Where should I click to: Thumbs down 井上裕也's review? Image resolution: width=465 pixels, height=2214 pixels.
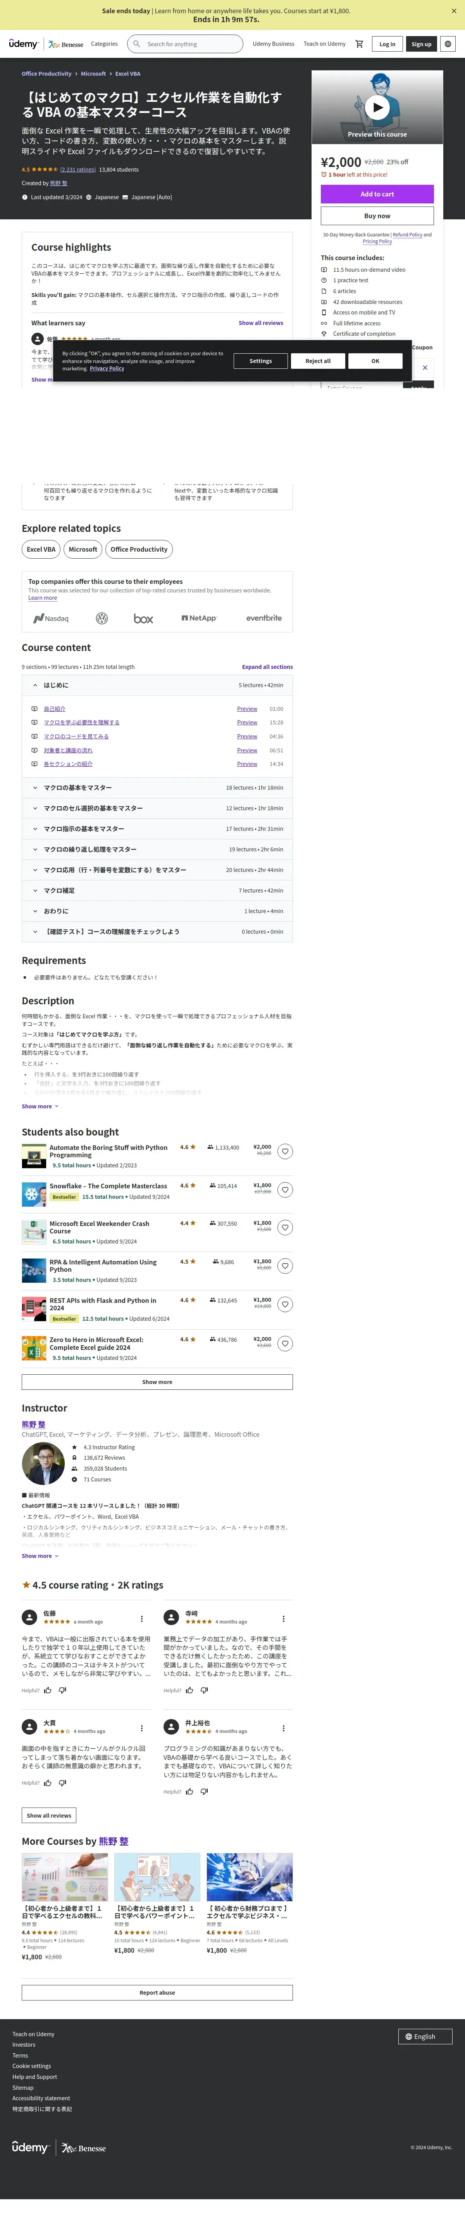click(204, 1792)
